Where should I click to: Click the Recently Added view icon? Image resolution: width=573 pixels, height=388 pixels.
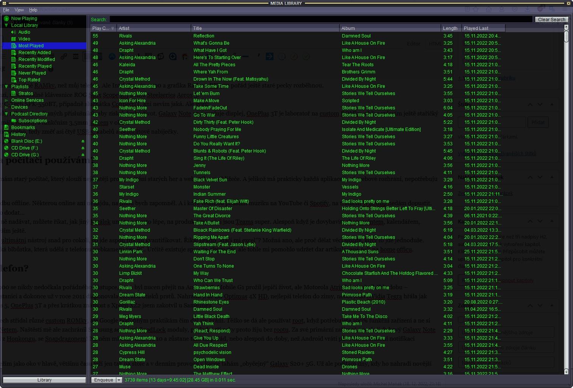click(14, 52)
